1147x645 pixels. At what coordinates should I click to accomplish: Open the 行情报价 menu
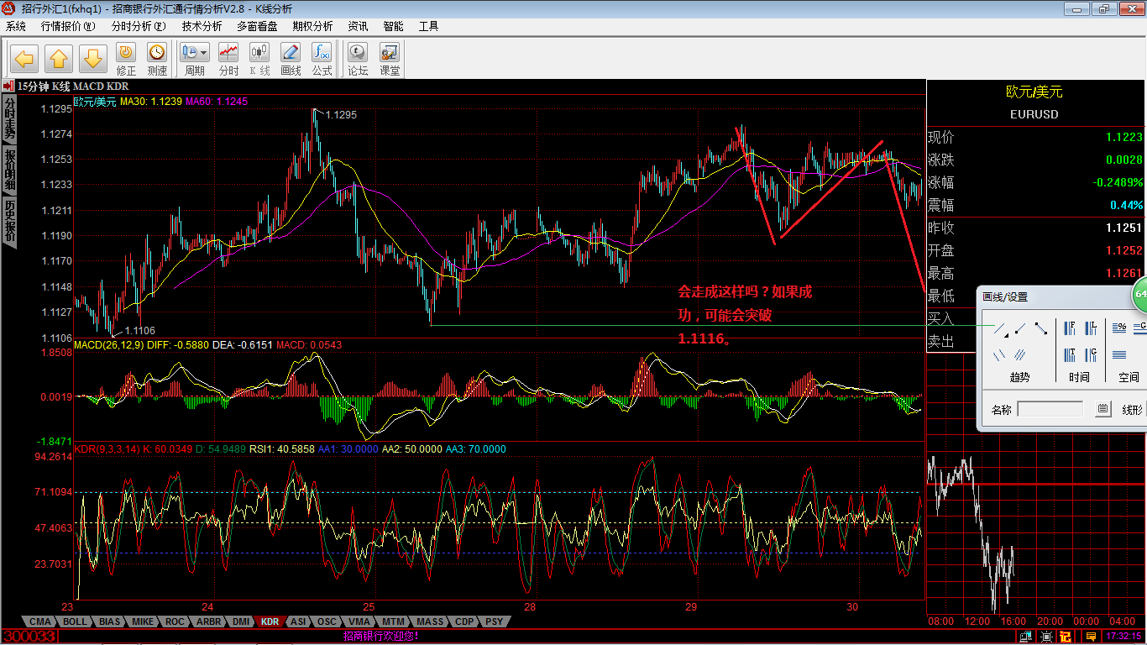(x=69, y=26)
